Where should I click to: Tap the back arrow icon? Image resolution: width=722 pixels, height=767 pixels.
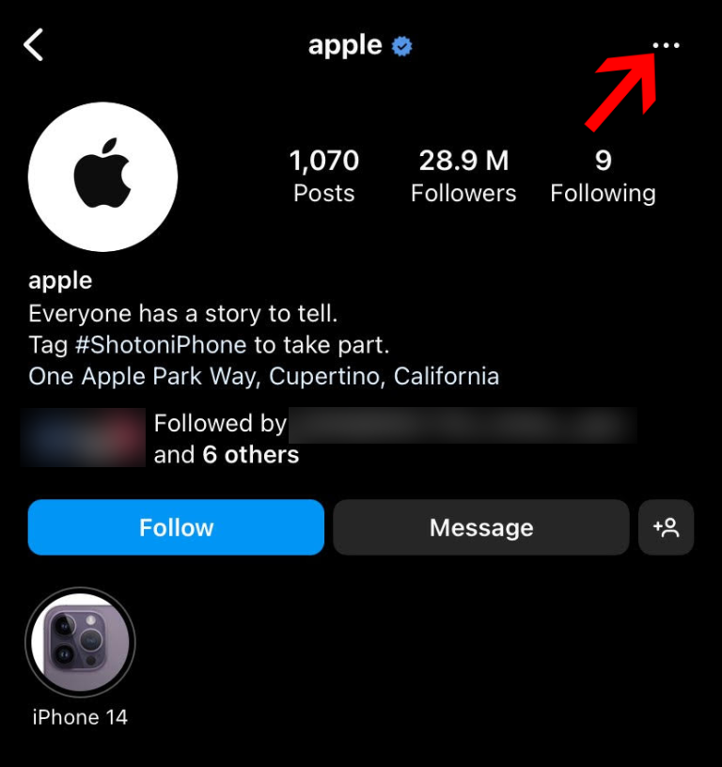tap(34, 44)
